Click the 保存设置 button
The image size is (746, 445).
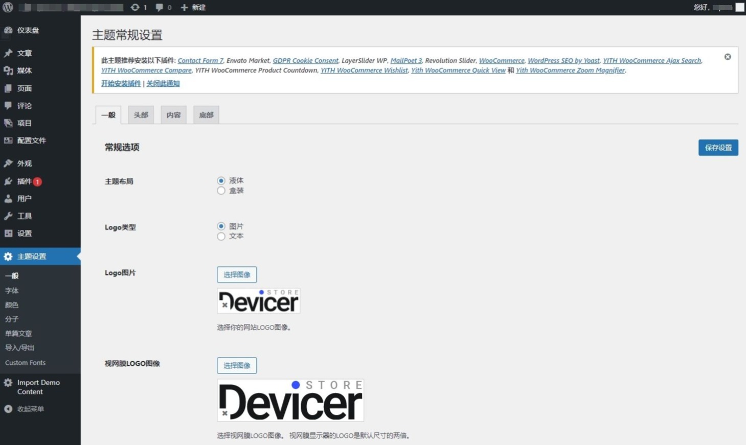(x=718, y=148)
